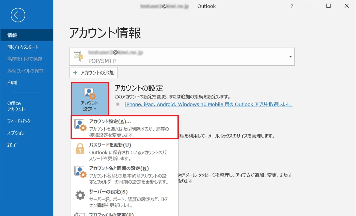
Task: Click the アカウントの追加 button
Action: tap(93, 73)
